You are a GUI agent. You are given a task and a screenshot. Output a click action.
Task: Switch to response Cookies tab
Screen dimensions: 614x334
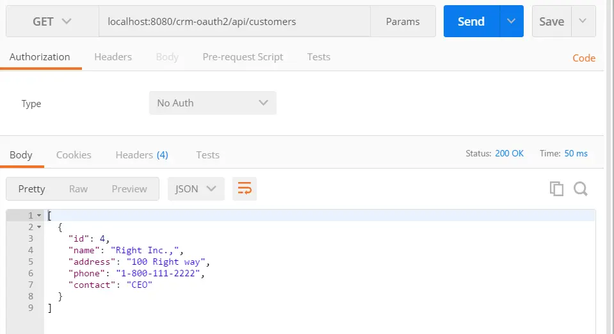point(74,155)
